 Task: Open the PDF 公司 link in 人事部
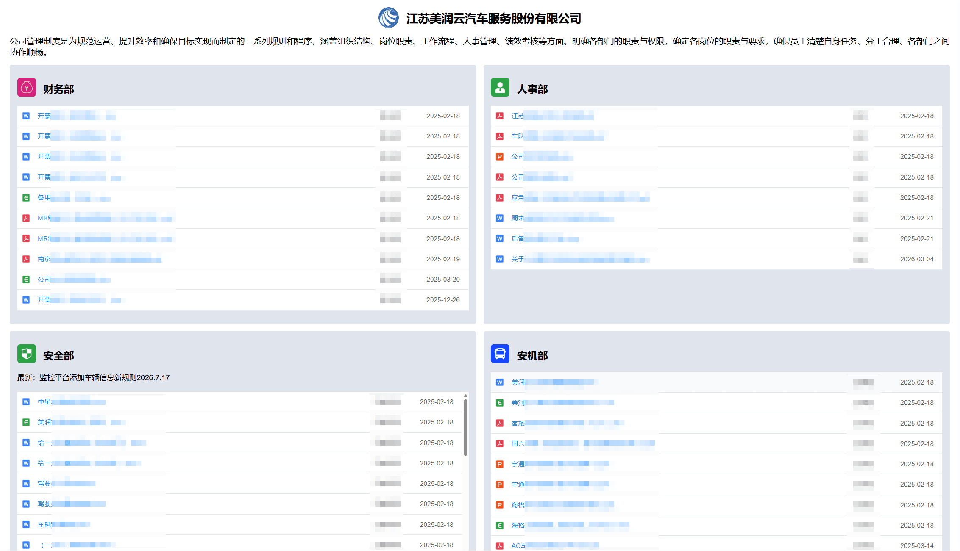(542, 177)
